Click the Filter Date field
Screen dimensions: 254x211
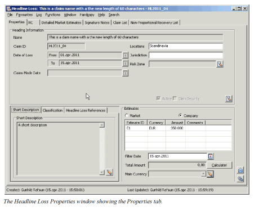tap(177, 156)
